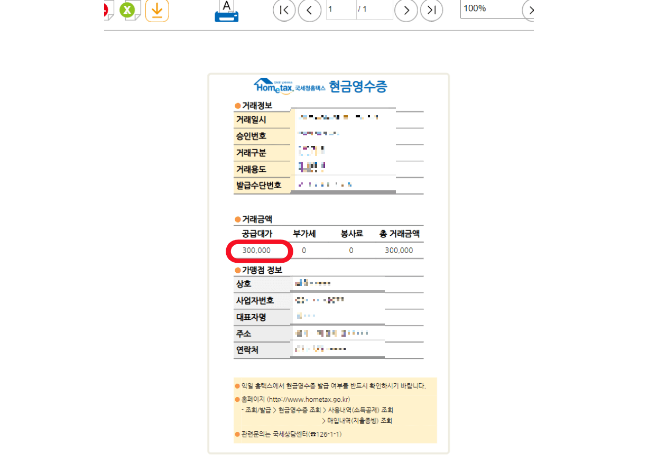Export the report to Excel
Screen dimensions: 666x471
click(x=128, y=10)
